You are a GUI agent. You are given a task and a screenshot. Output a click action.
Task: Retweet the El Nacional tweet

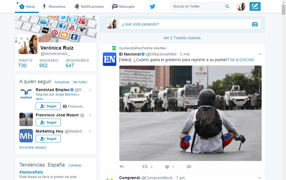point(145,167)
